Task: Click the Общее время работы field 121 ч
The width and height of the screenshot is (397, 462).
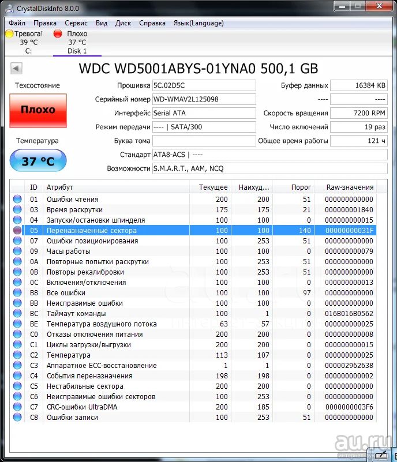Action: point(359,141)
